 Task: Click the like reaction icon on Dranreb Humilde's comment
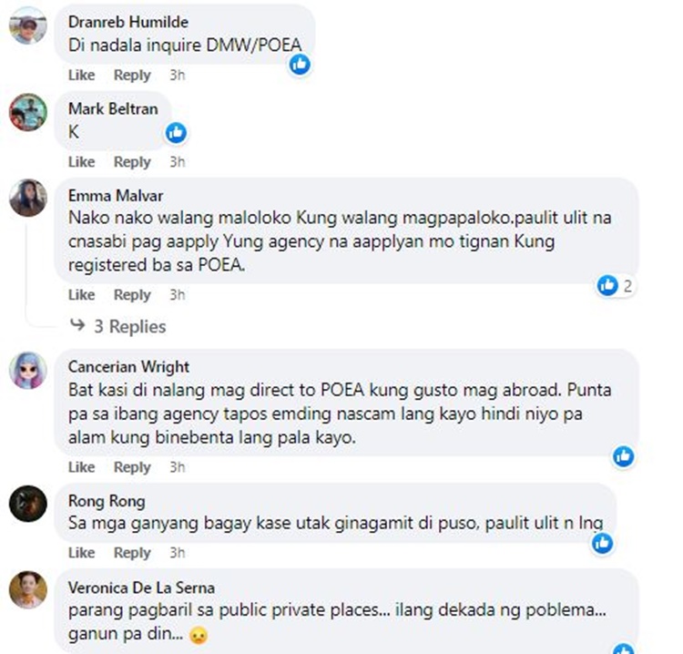300,65
